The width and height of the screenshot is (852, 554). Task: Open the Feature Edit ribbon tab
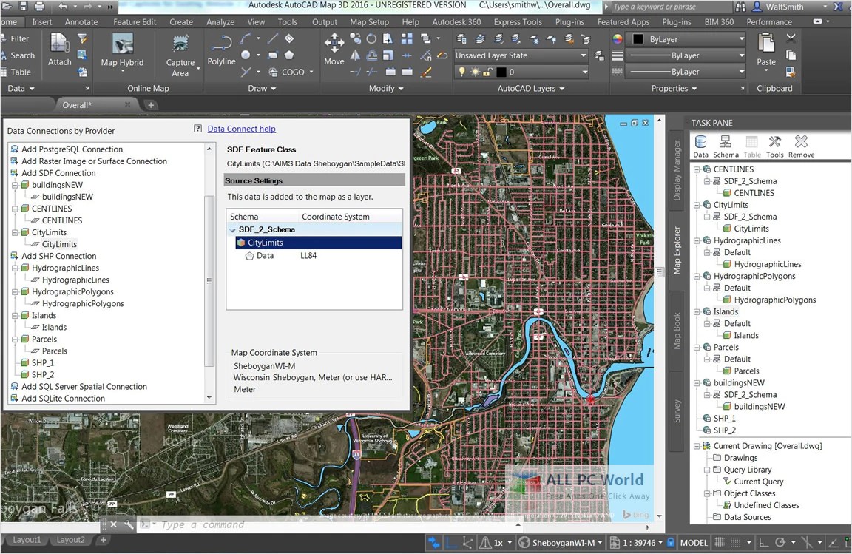click(135, 22)
